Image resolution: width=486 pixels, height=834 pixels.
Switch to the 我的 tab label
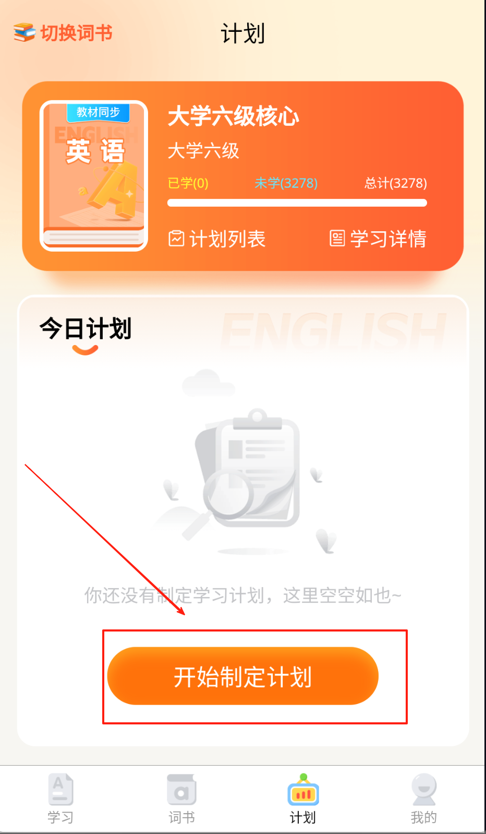(x=424, y=817)
